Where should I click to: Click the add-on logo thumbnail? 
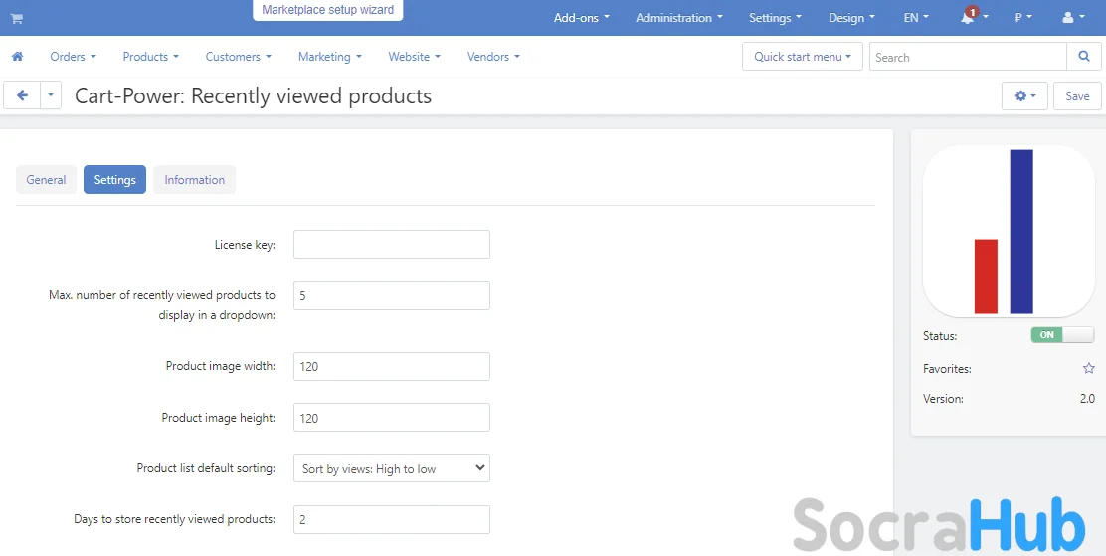click(x=1009, y=232)
